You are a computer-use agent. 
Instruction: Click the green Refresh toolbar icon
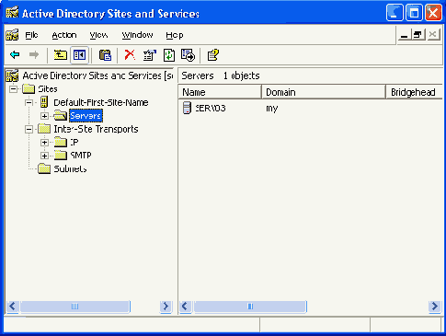[x=169, y=55]
